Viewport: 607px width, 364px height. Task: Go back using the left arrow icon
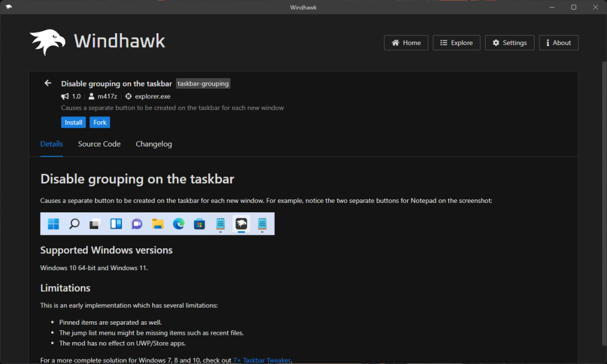coord(48,83)
